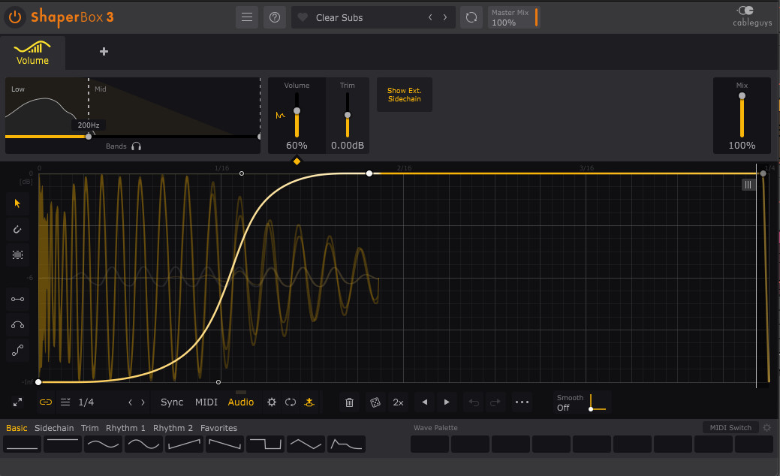Toggle the orange link icon
Viewport: 780px width, 476px height.
click(46, 402)
